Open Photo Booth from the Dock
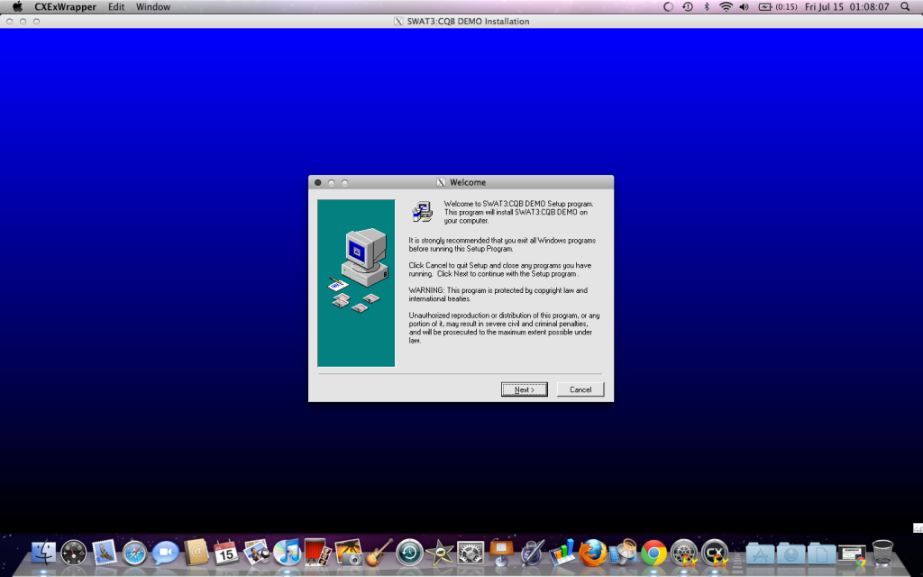The image size is (923, 577). click(x=318, y=554)
